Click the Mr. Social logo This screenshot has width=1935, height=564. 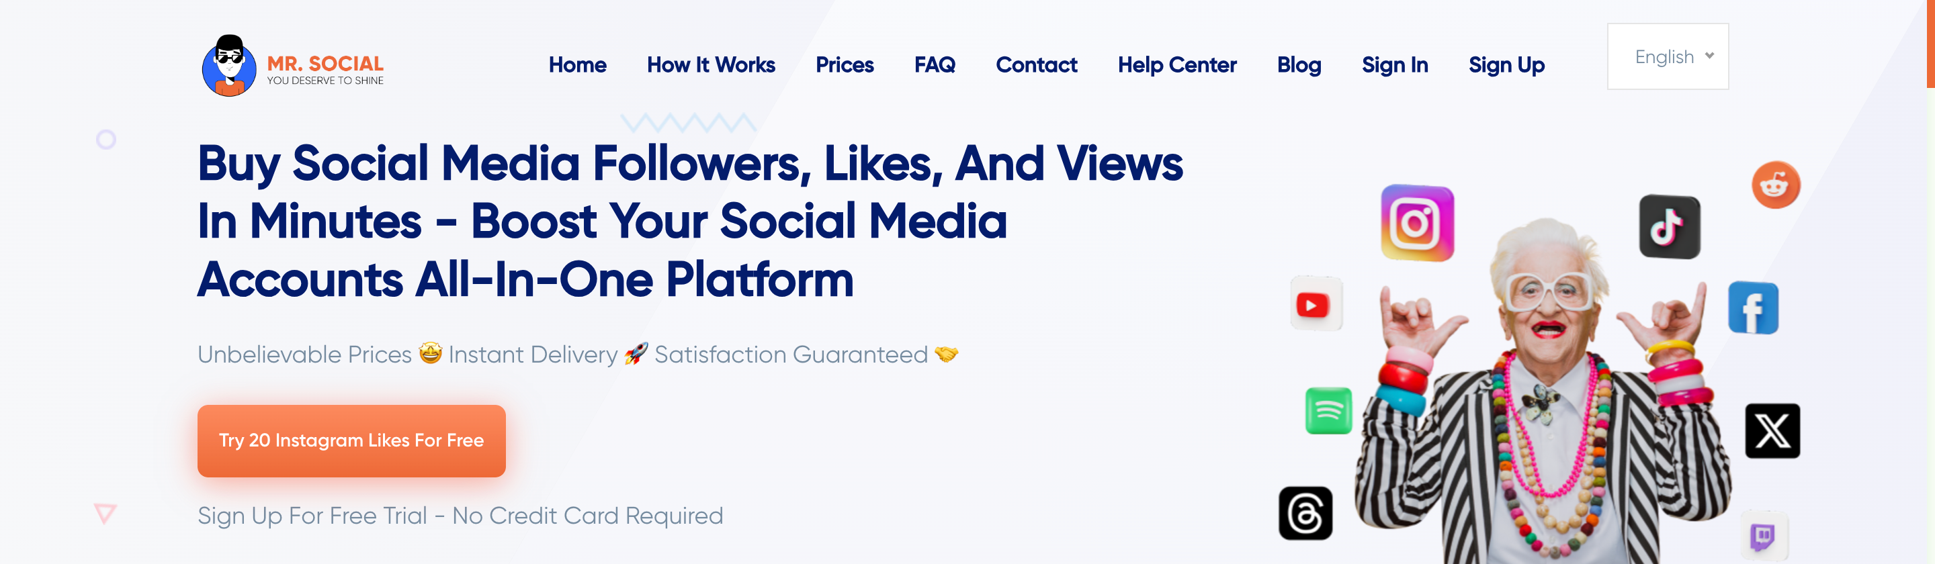pyautogui.click(x=292, y=64)
